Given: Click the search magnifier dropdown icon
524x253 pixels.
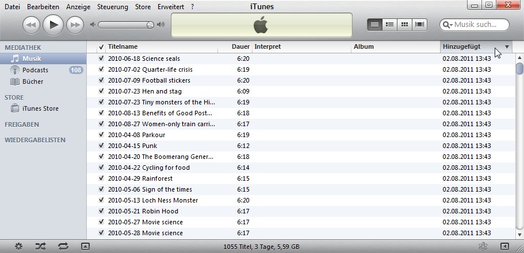Looking at the screenshot, I should (x=448, y=25).
